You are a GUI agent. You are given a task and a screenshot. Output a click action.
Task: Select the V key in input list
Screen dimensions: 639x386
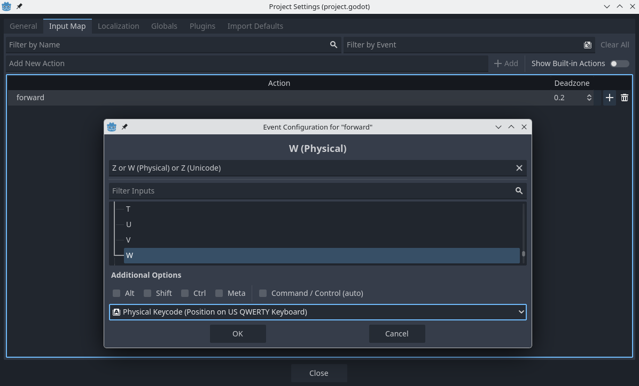128,240
